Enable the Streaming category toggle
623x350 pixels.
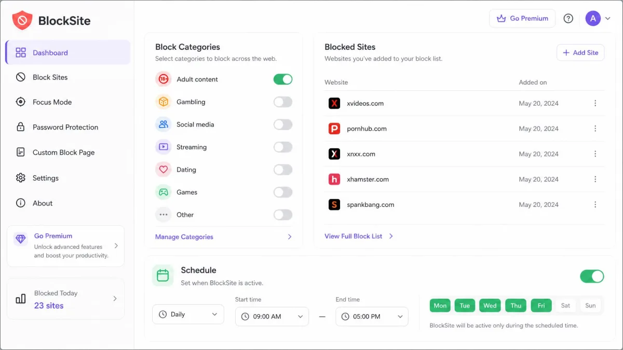[x=283, y=147]
